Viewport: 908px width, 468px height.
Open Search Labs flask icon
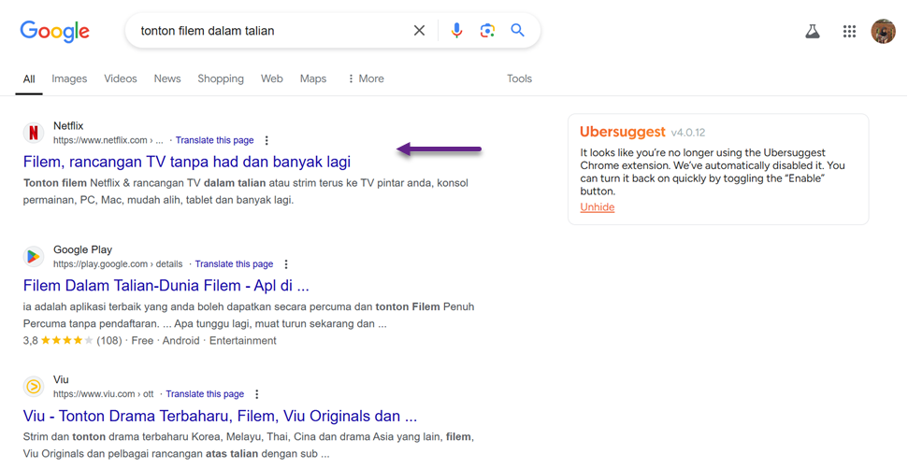click(x=813, y=31)
